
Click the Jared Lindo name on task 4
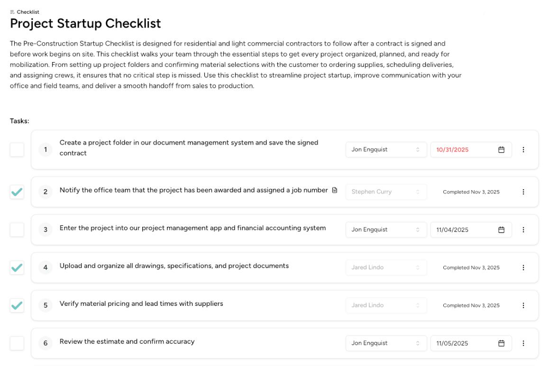tap(367, 267)
